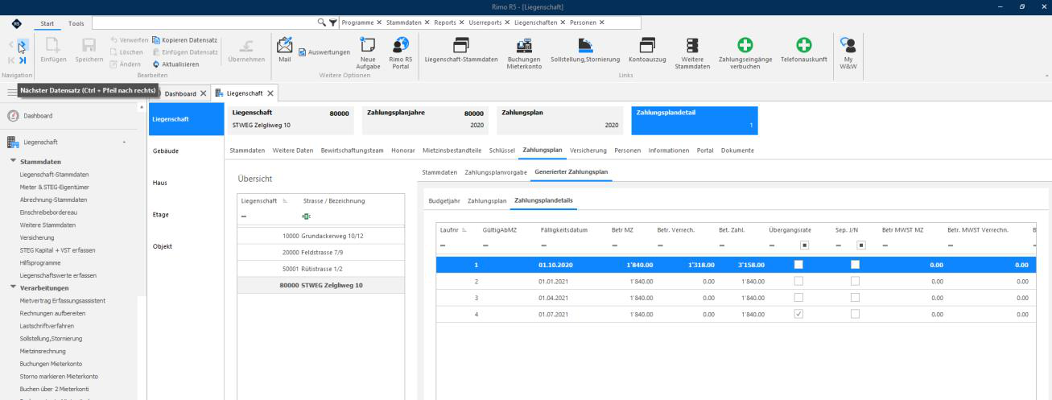Viewport: 1052px width, 400px height.
Task: Open Strasse / Bezeichnung filter operator
Action: coord(306,216)
